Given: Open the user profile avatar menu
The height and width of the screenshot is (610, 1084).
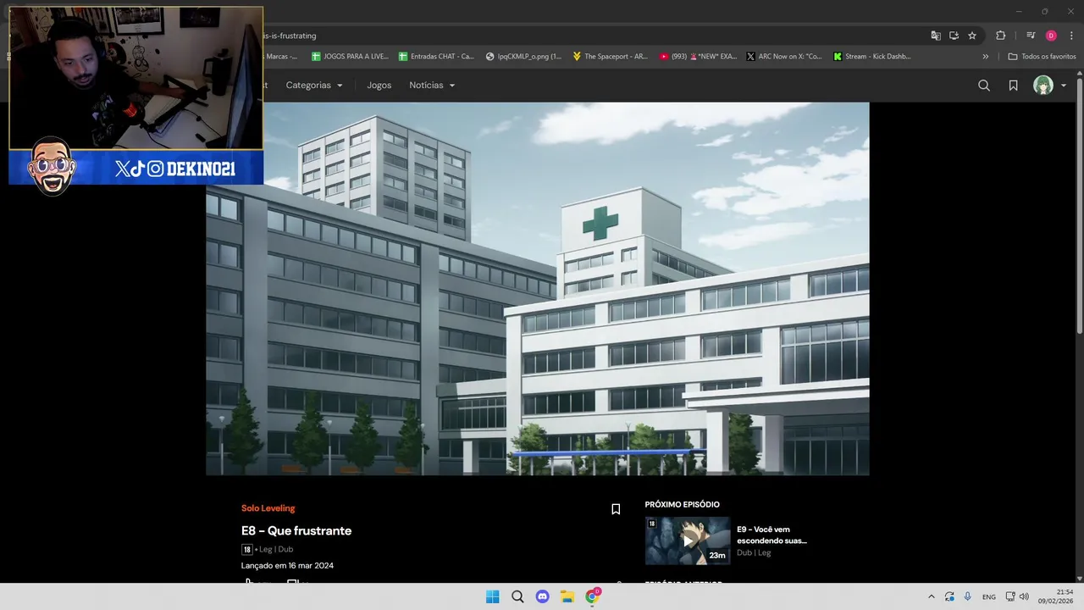Looking at the screenshot, I should [1043, 86].
